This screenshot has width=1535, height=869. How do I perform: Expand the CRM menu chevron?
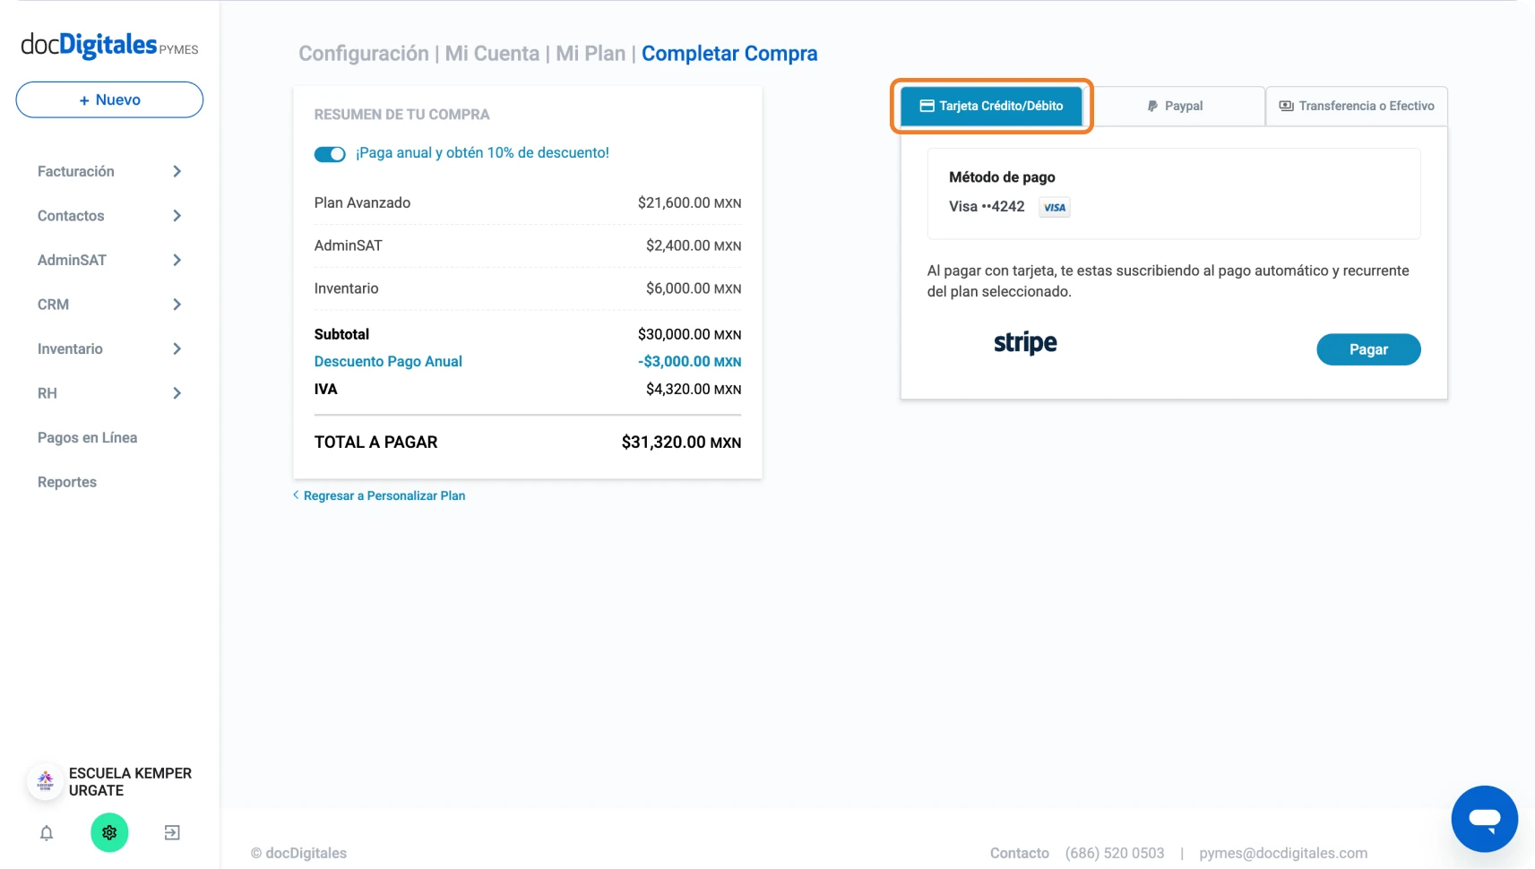point(177,305)
